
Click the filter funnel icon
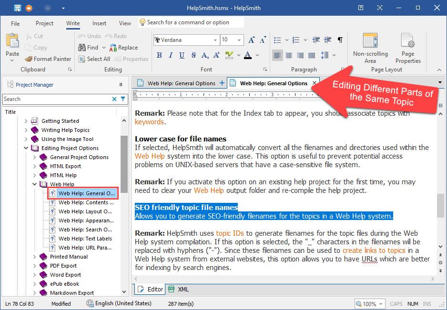click(x=123, y=99)
